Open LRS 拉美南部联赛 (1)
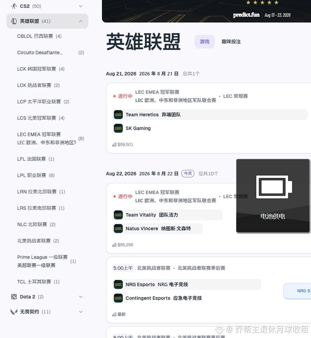The image size is (311, 338). coord(41,208)
